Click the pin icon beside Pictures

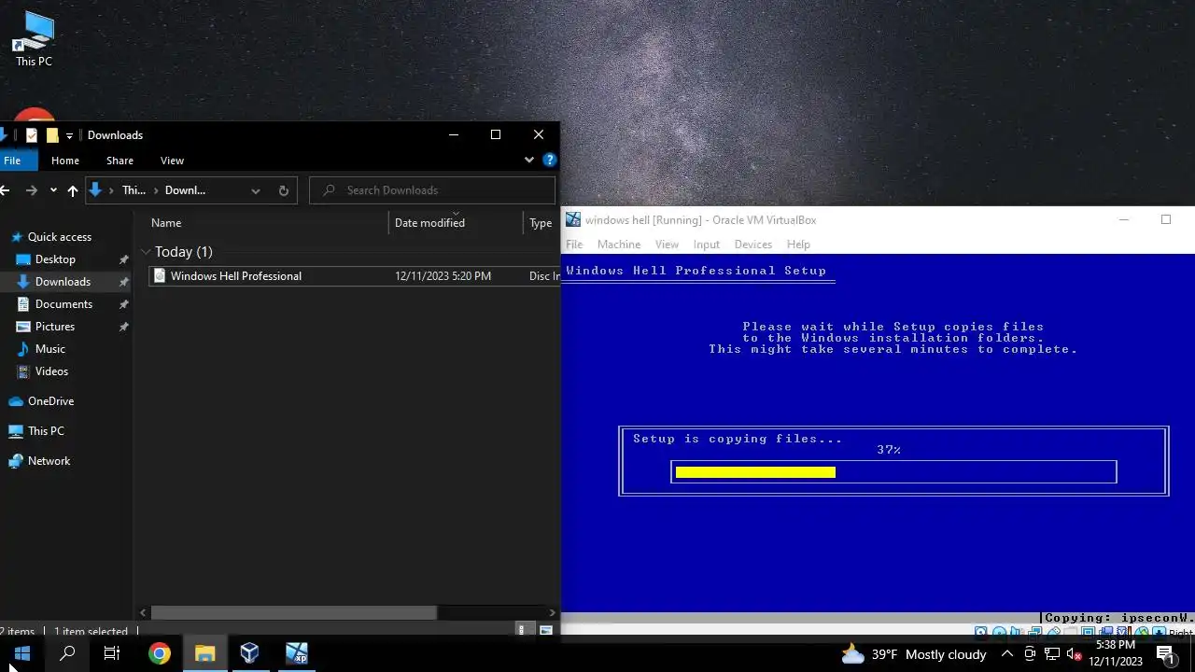coord(123,327)
